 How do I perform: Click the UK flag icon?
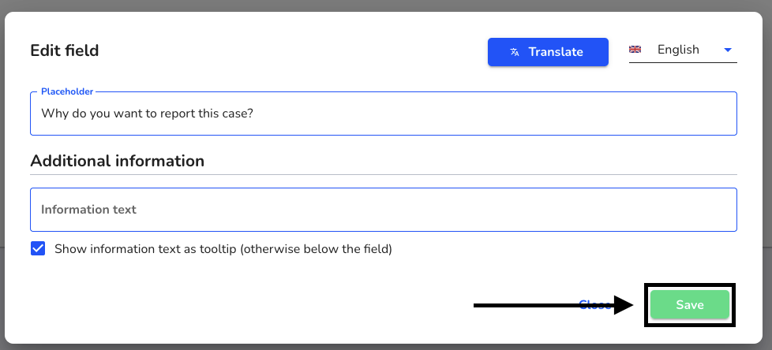click(635, 49)
